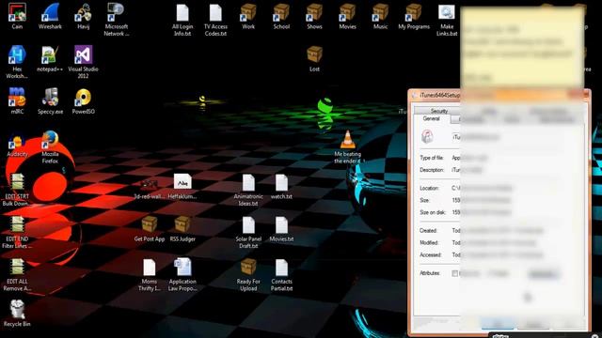Launch Wireshark from the desktop
The image size is (602, 338).
click(50, 16)
